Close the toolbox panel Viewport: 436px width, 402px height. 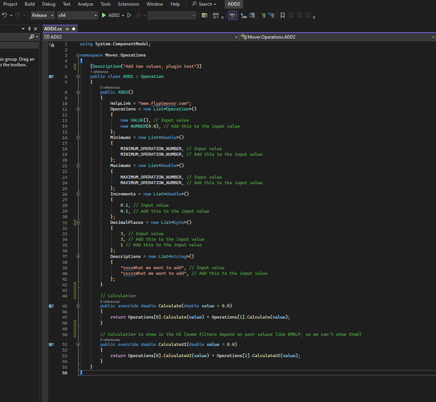(36, 29)
